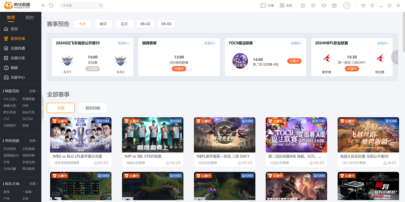Open the 应用 apps grid
Image resolution: width=405 pixels, height=202 pixels.
point(286,6)
